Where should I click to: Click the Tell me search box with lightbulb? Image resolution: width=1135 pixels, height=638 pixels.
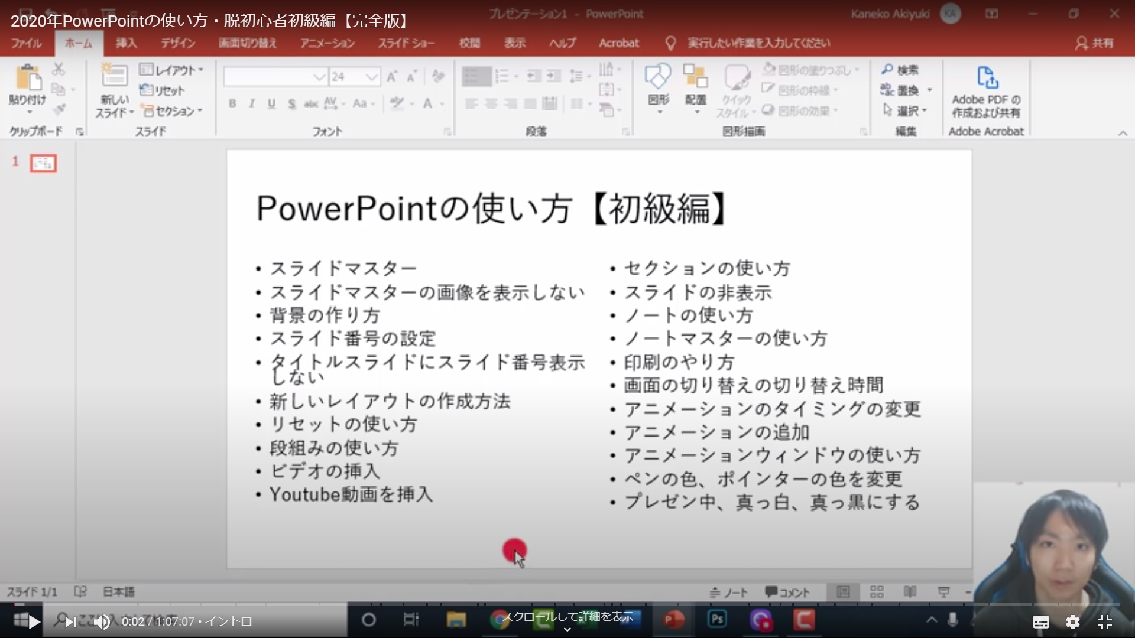[748, 43]
